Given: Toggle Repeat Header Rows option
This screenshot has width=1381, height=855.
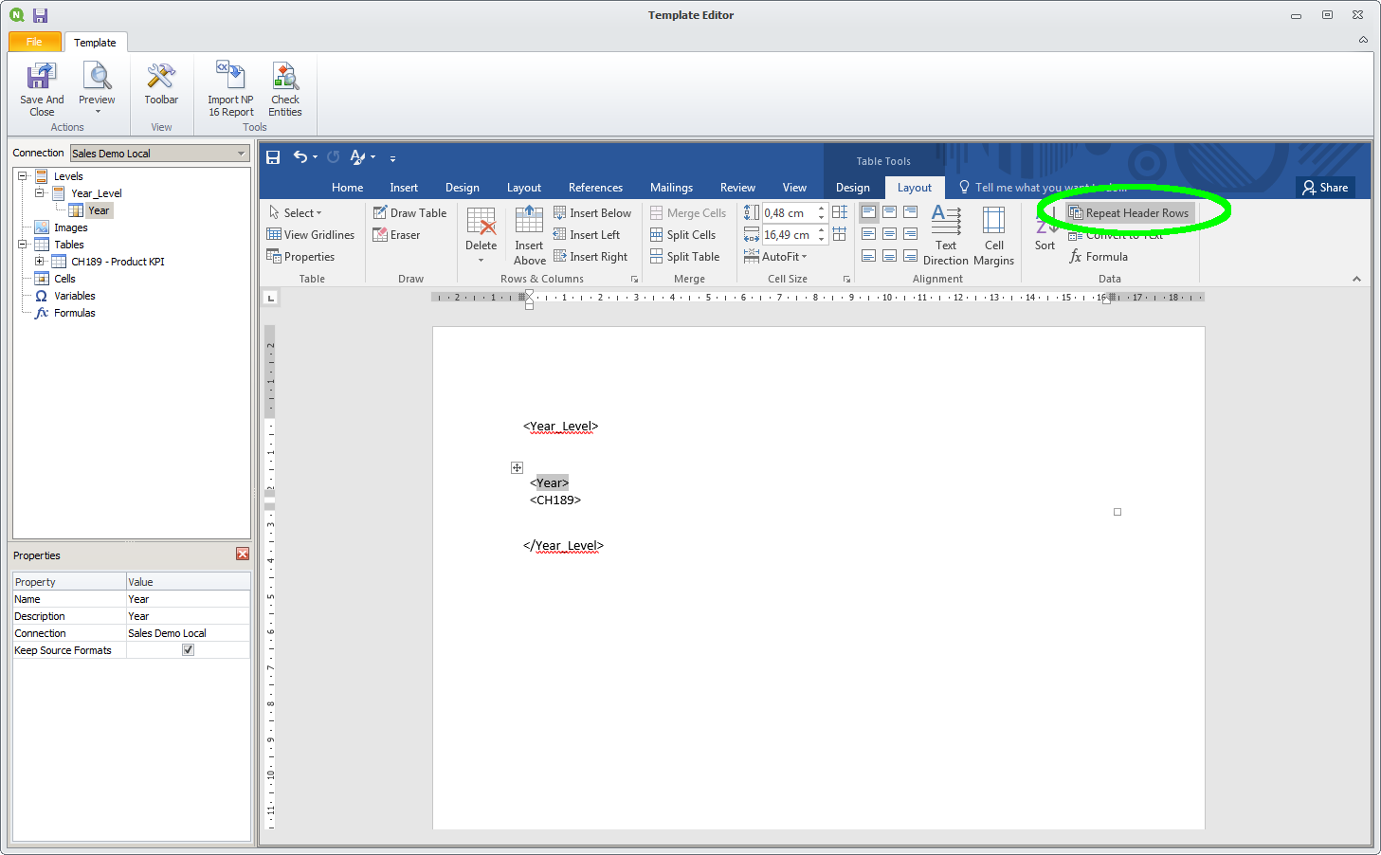Looking at the screenshot, I should click(x=1129, y=213).
